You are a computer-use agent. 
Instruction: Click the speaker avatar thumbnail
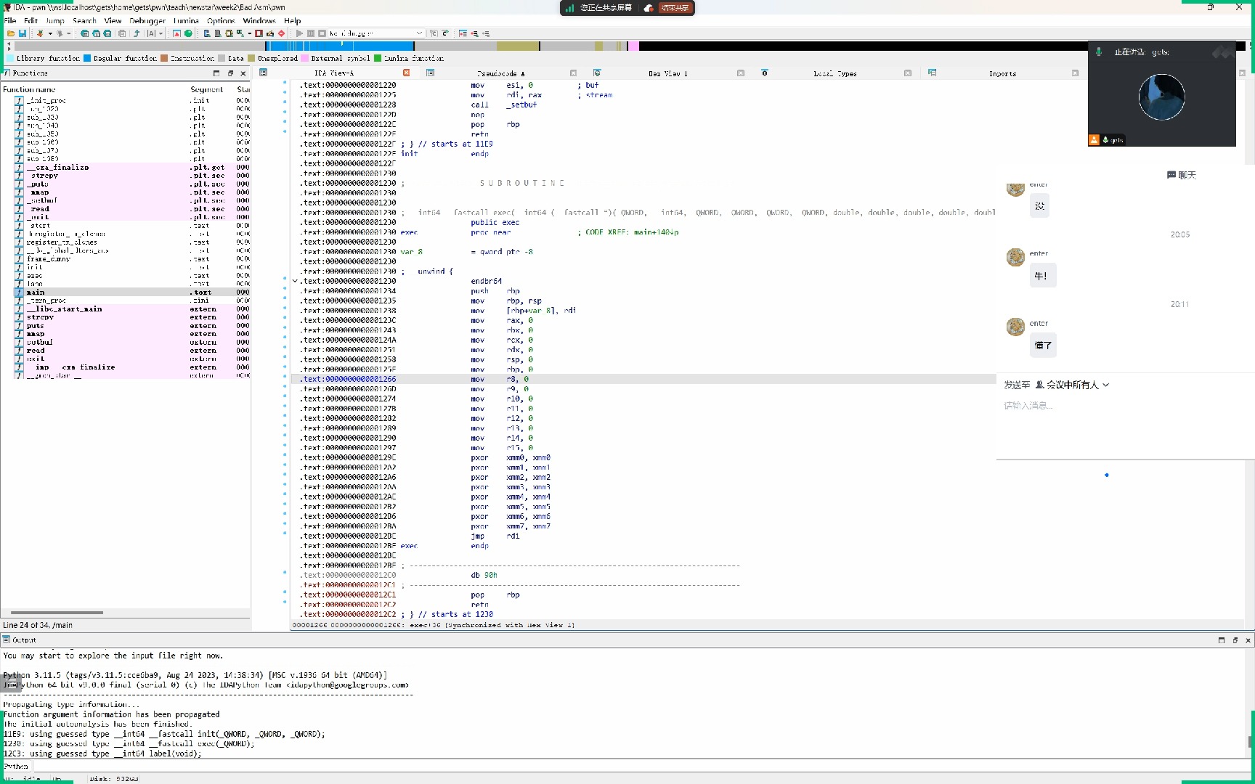(x=1161, y=97)
